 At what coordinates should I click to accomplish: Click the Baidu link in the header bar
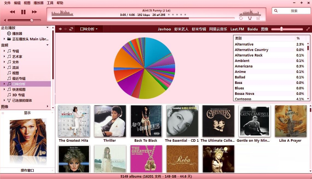(x=252, y=29)
